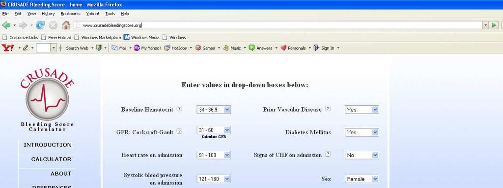The width and height of the screenshot is (503, 188).
Task: Click the green Go arrow beside address bar
Action: tap(494, 25)
